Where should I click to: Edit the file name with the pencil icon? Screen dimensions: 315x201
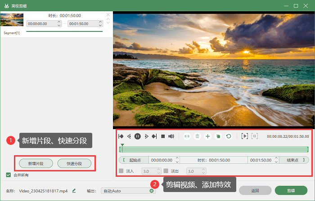coord(74,191)
